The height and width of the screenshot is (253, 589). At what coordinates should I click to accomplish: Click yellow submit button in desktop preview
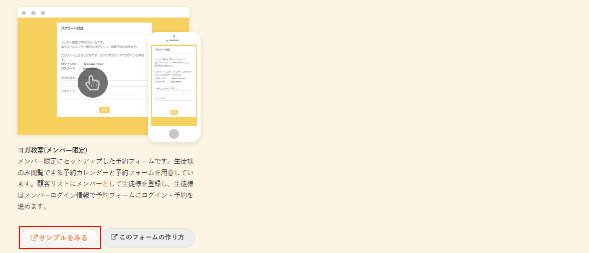tap(104, 110)
